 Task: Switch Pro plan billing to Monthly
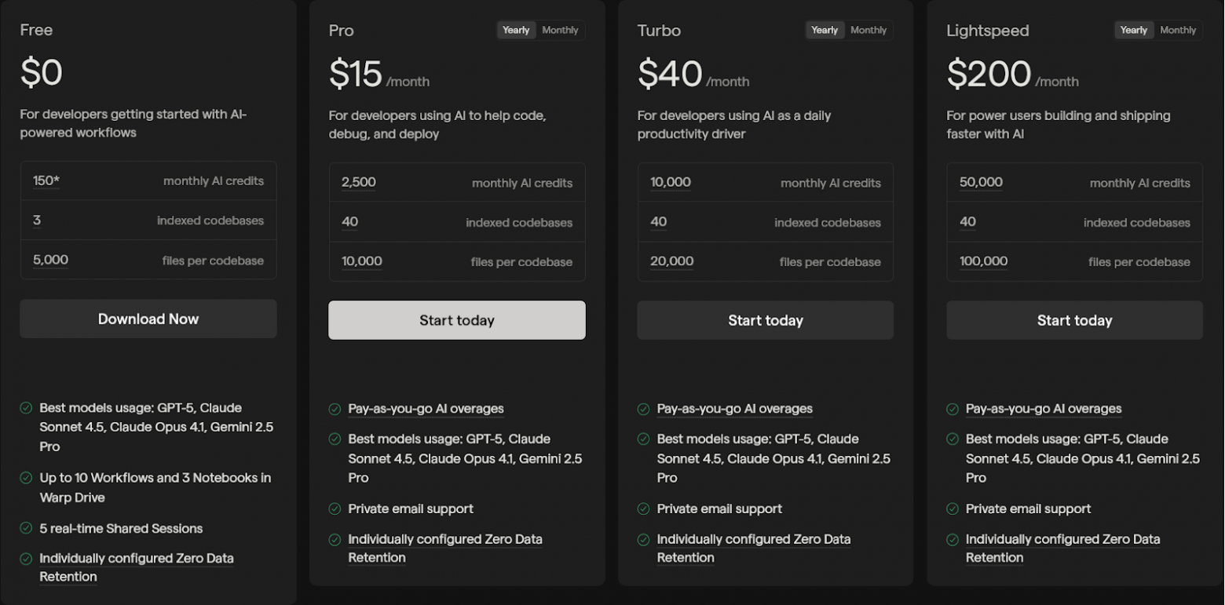point(560,31)
